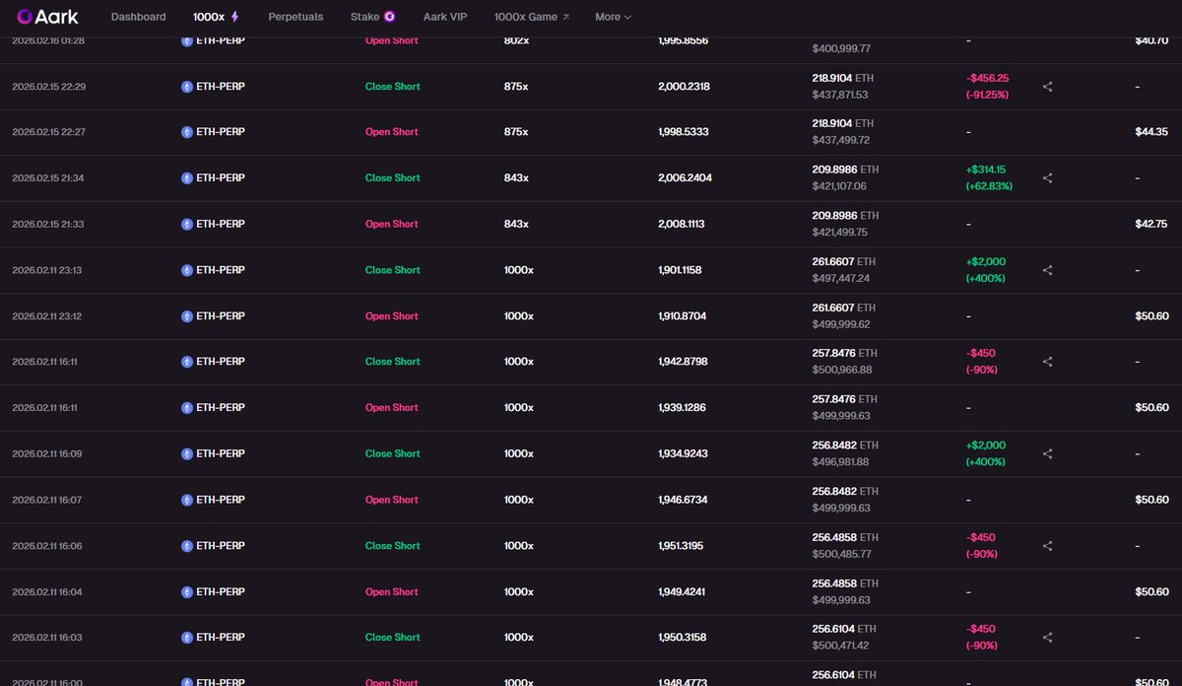1182x686 pixels.
Task: Click Open Short at price 2,008.1113
Action: click(391, 224)
